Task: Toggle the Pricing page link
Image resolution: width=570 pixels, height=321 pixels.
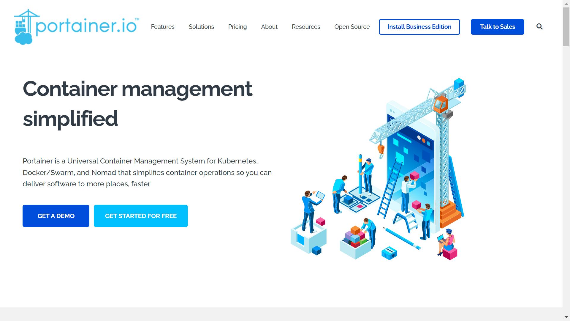Action: click(237, 27)
